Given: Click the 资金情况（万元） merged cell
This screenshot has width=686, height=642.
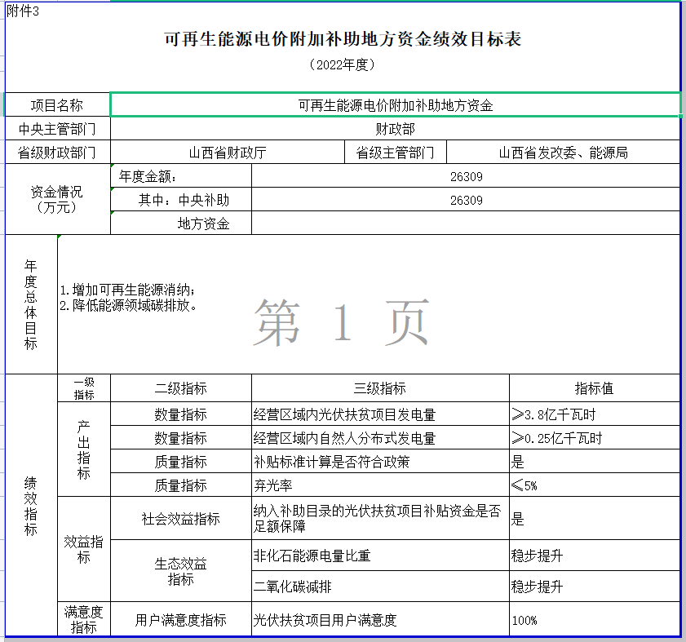Looking at the screenshot, I should click(x=57, y=200).
